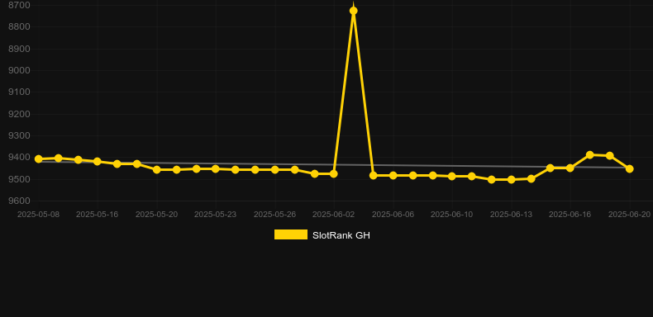Click the data point above 2025-06-16
The width and height of the screenshot is (653, 317).
click(570, 168)
